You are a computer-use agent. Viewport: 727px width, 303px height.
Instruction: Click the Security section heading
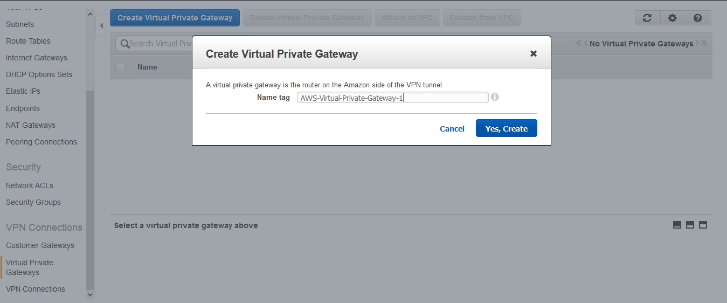click(x=23, y=167)
